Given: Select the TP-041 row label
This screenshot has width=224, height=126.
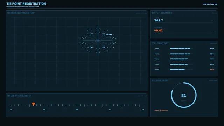Looking at the screenshot, I should coord(156,54).
